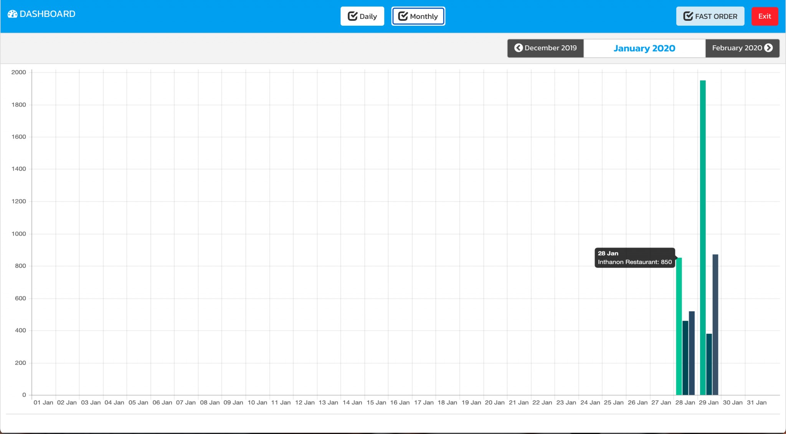
Task: Click the 800 y-axis value
Action: [20, 266]
